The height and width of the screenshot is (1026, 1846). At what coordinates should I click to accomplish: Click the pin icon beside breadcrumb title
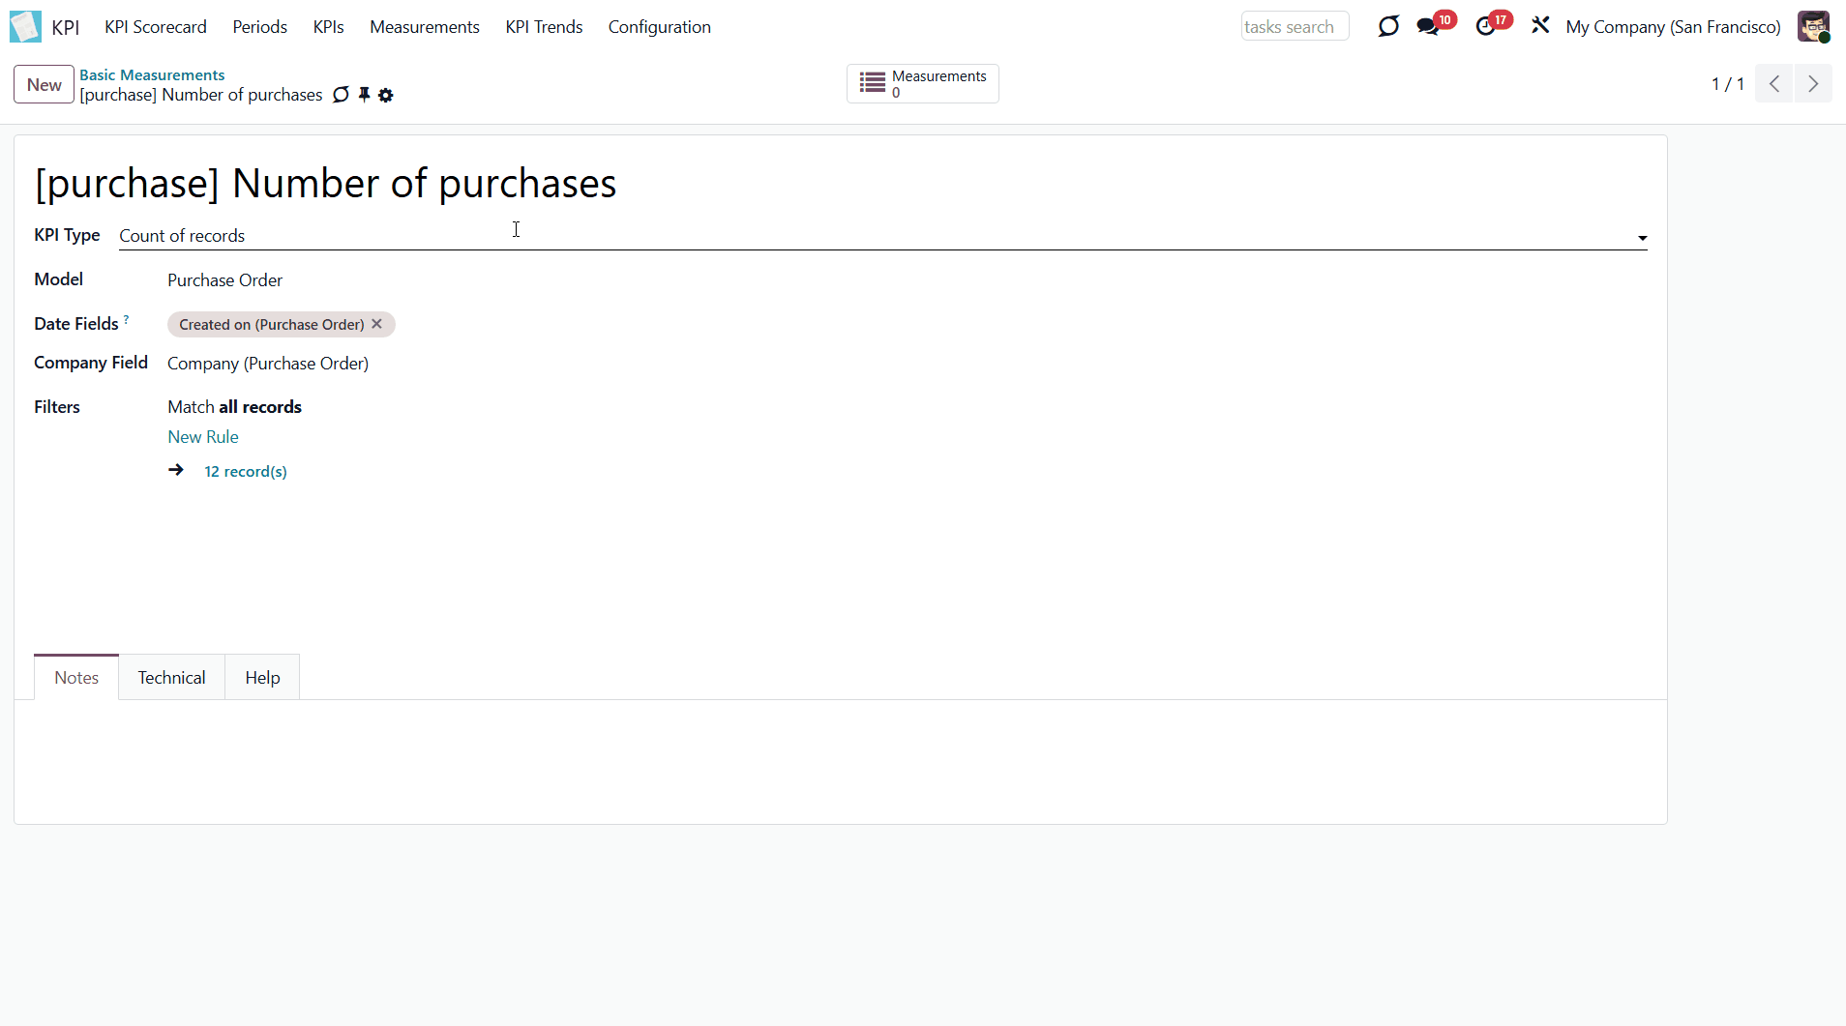click(365, 95)
